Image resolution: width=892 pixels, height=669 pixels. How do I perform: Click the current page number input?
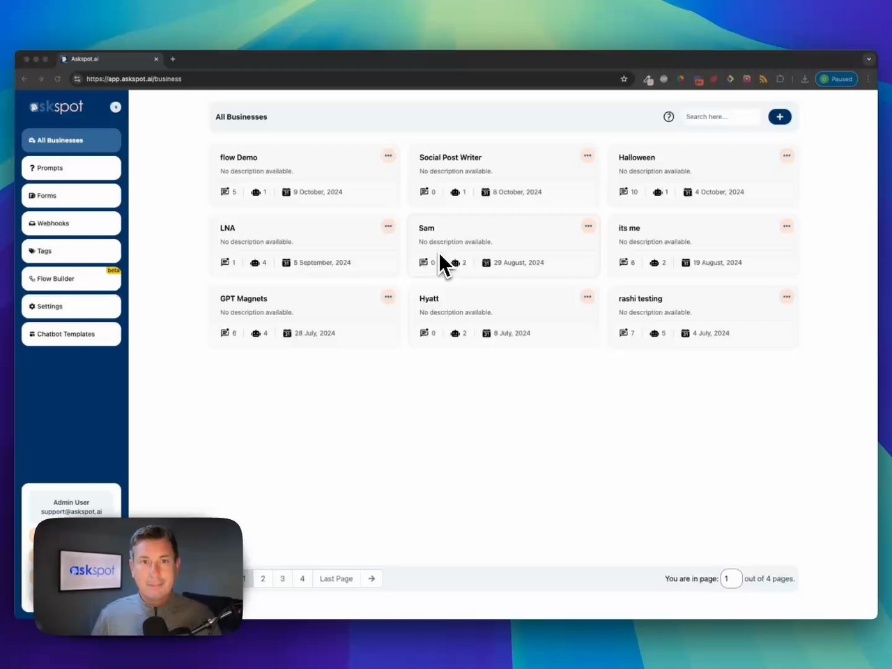tap(731, 578)
